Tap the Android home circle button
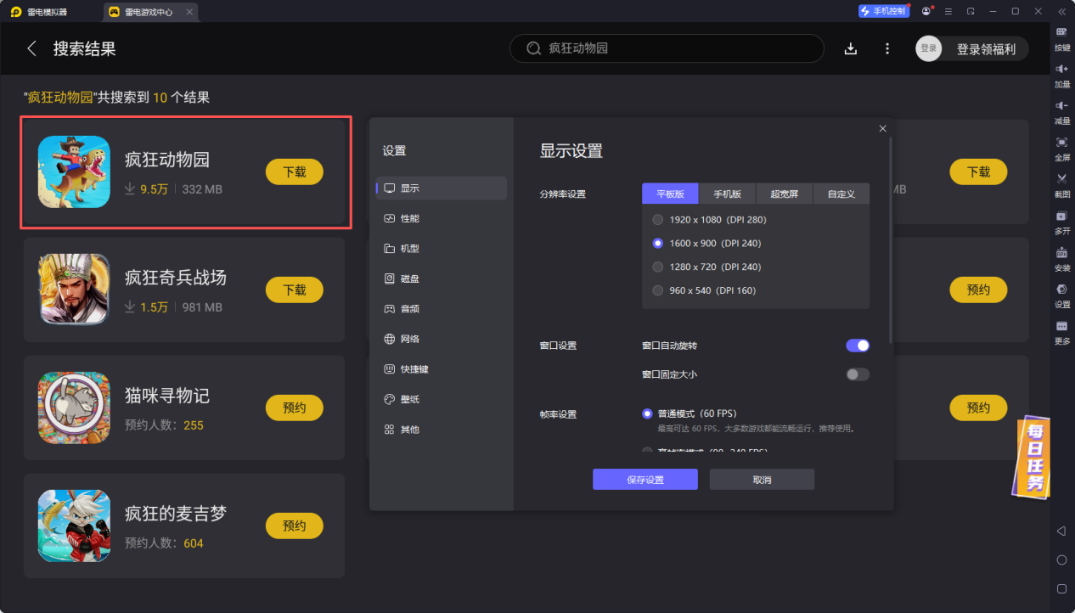Image resolution: width=1075 pixels, height=613 pixels. (1061, 560)
